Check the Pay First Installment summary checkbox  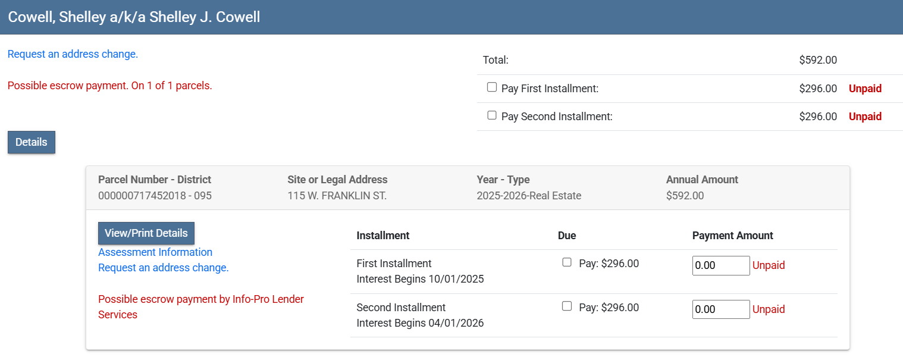click(x=492, y=87)
